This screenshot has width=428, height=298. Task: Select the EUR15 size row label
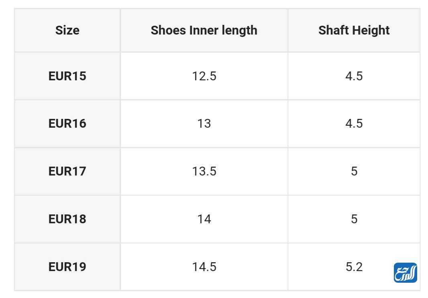[x=67, y=76]
